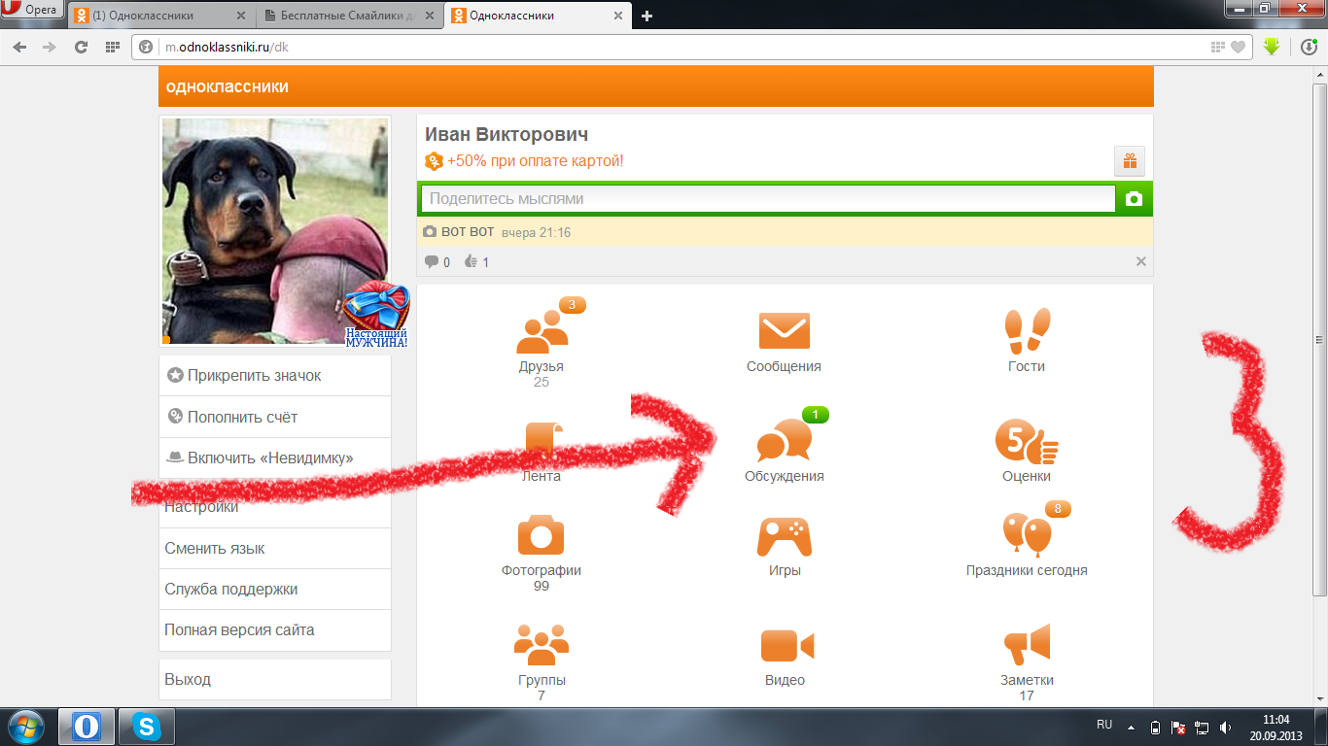
Task: Click the Skype taskbar icon
Action: tap(148, 727)
